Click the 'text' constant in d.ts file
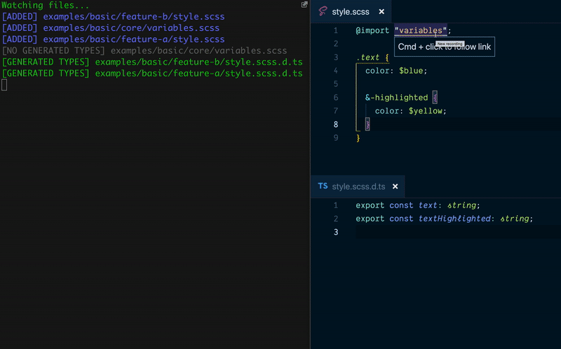 tap(428, 205)
